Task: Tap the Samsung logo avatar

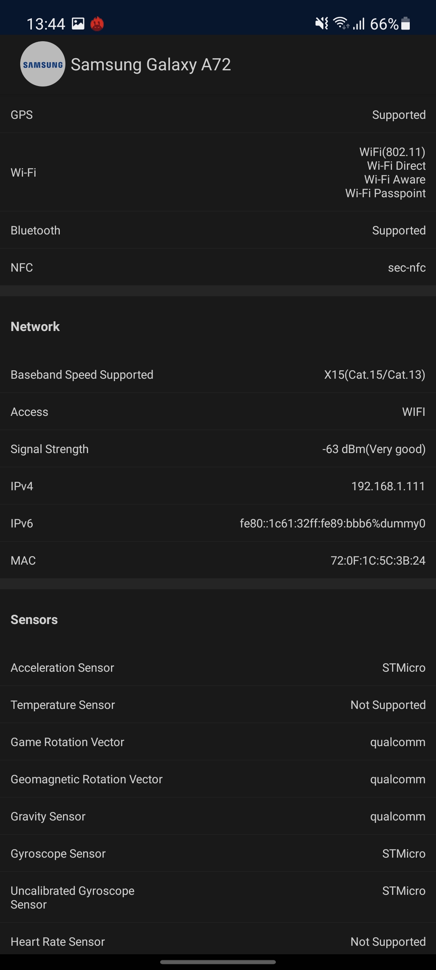Action: [43, 64]
